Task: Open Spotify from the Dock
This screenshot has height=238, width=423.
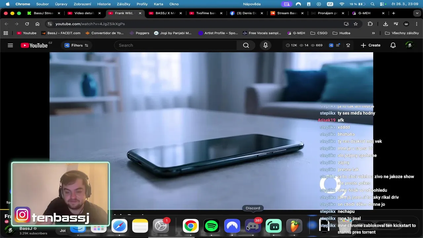Action: click(211, 226)
